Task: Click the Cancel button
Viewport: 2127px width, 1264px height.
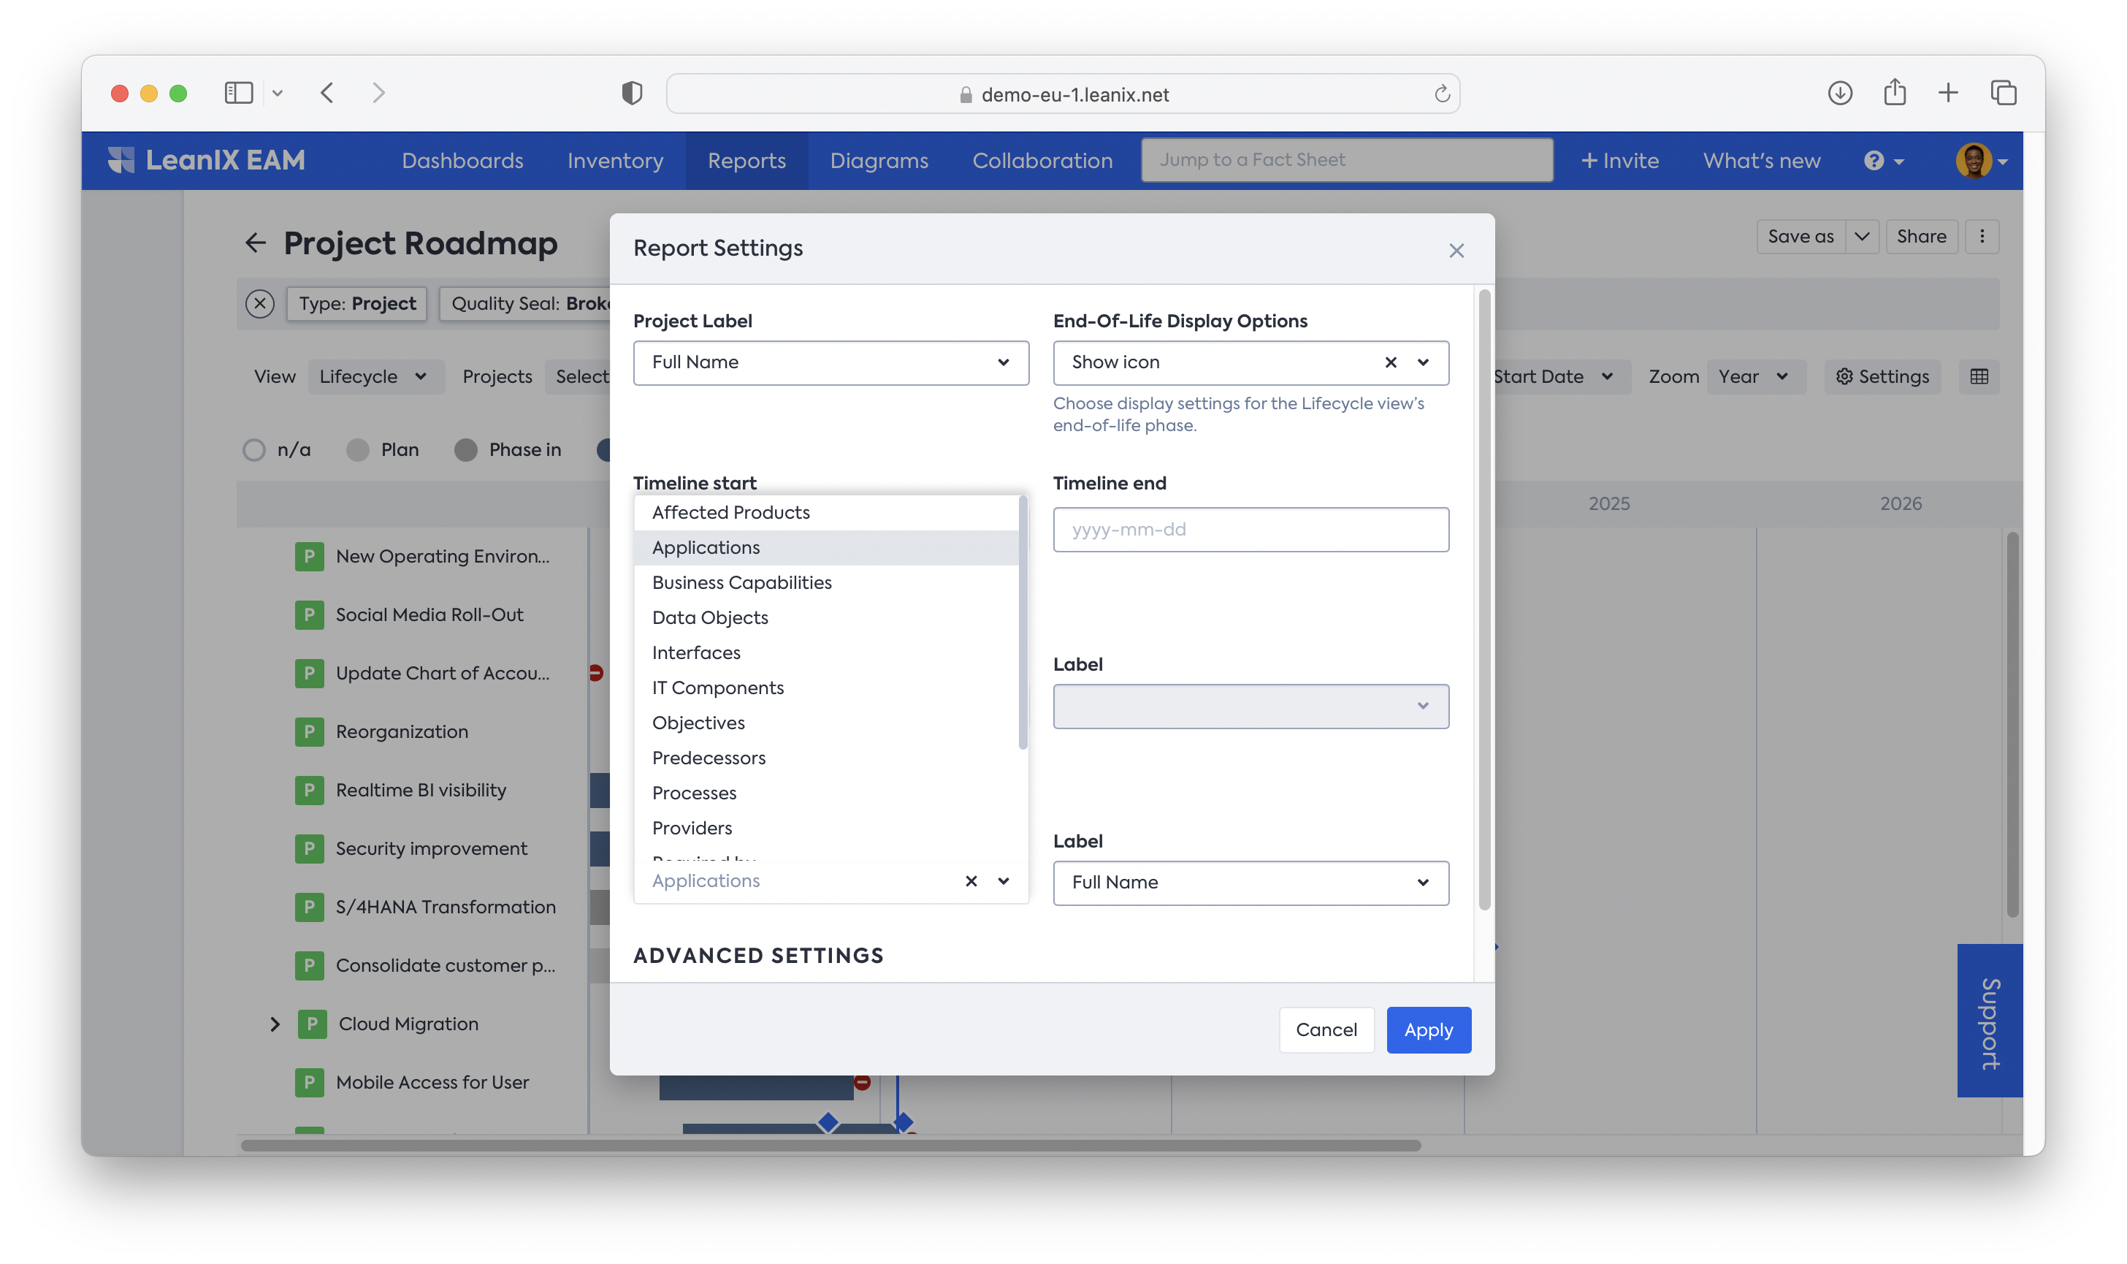Action: tap(1326, 1029)
